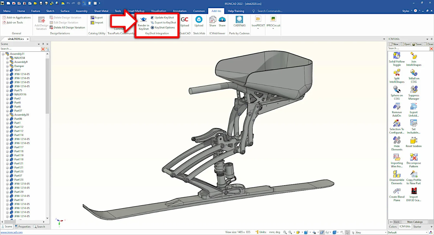Viewport: 434px width, 235px height.
Task: Open the www.ironcad.com link
Action: pos(12,232)
